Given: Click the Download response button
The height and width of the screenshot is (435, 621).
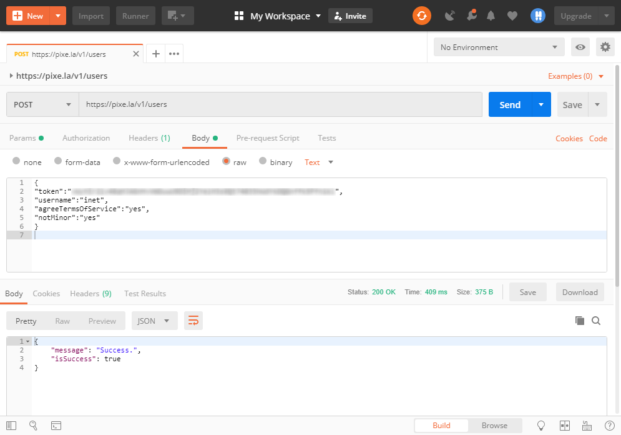Looking at the screenshot, I should (580, 292).
